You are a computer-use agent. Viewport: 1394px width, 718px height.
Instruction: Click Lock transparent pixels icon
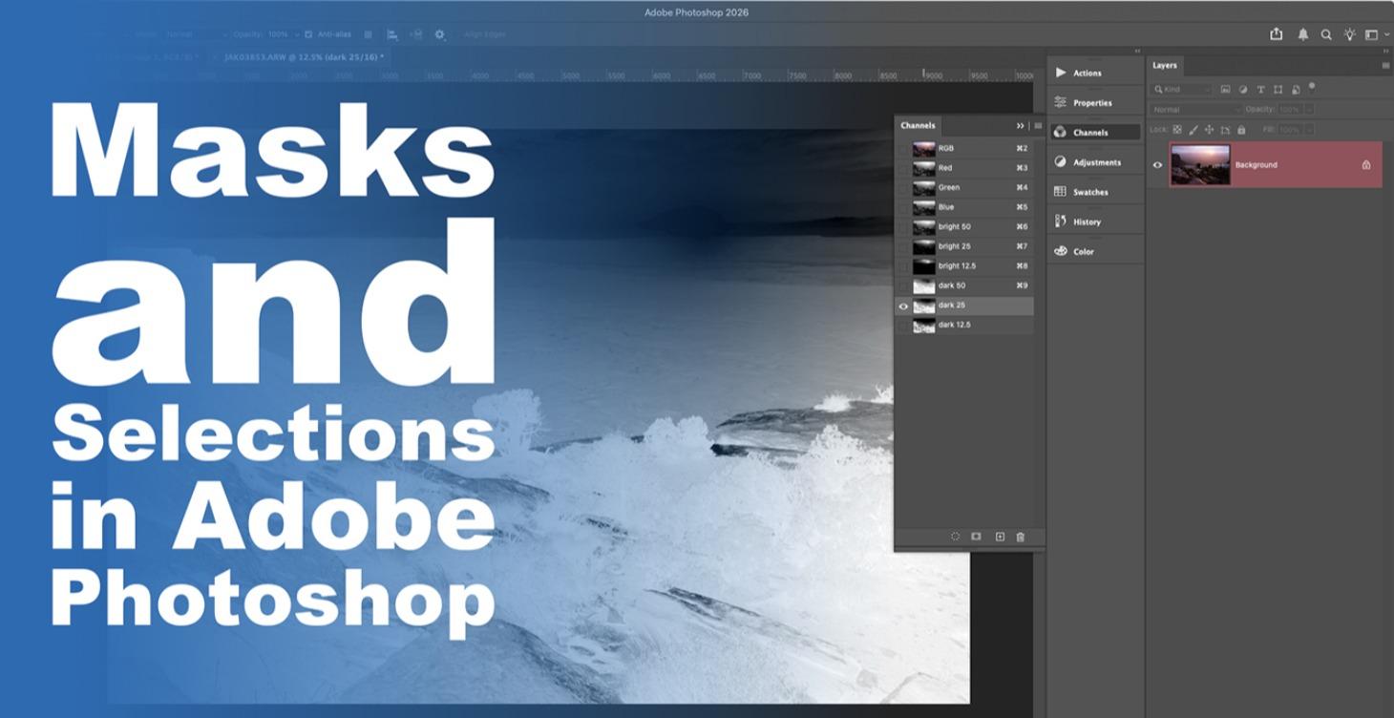(1177, 130)
